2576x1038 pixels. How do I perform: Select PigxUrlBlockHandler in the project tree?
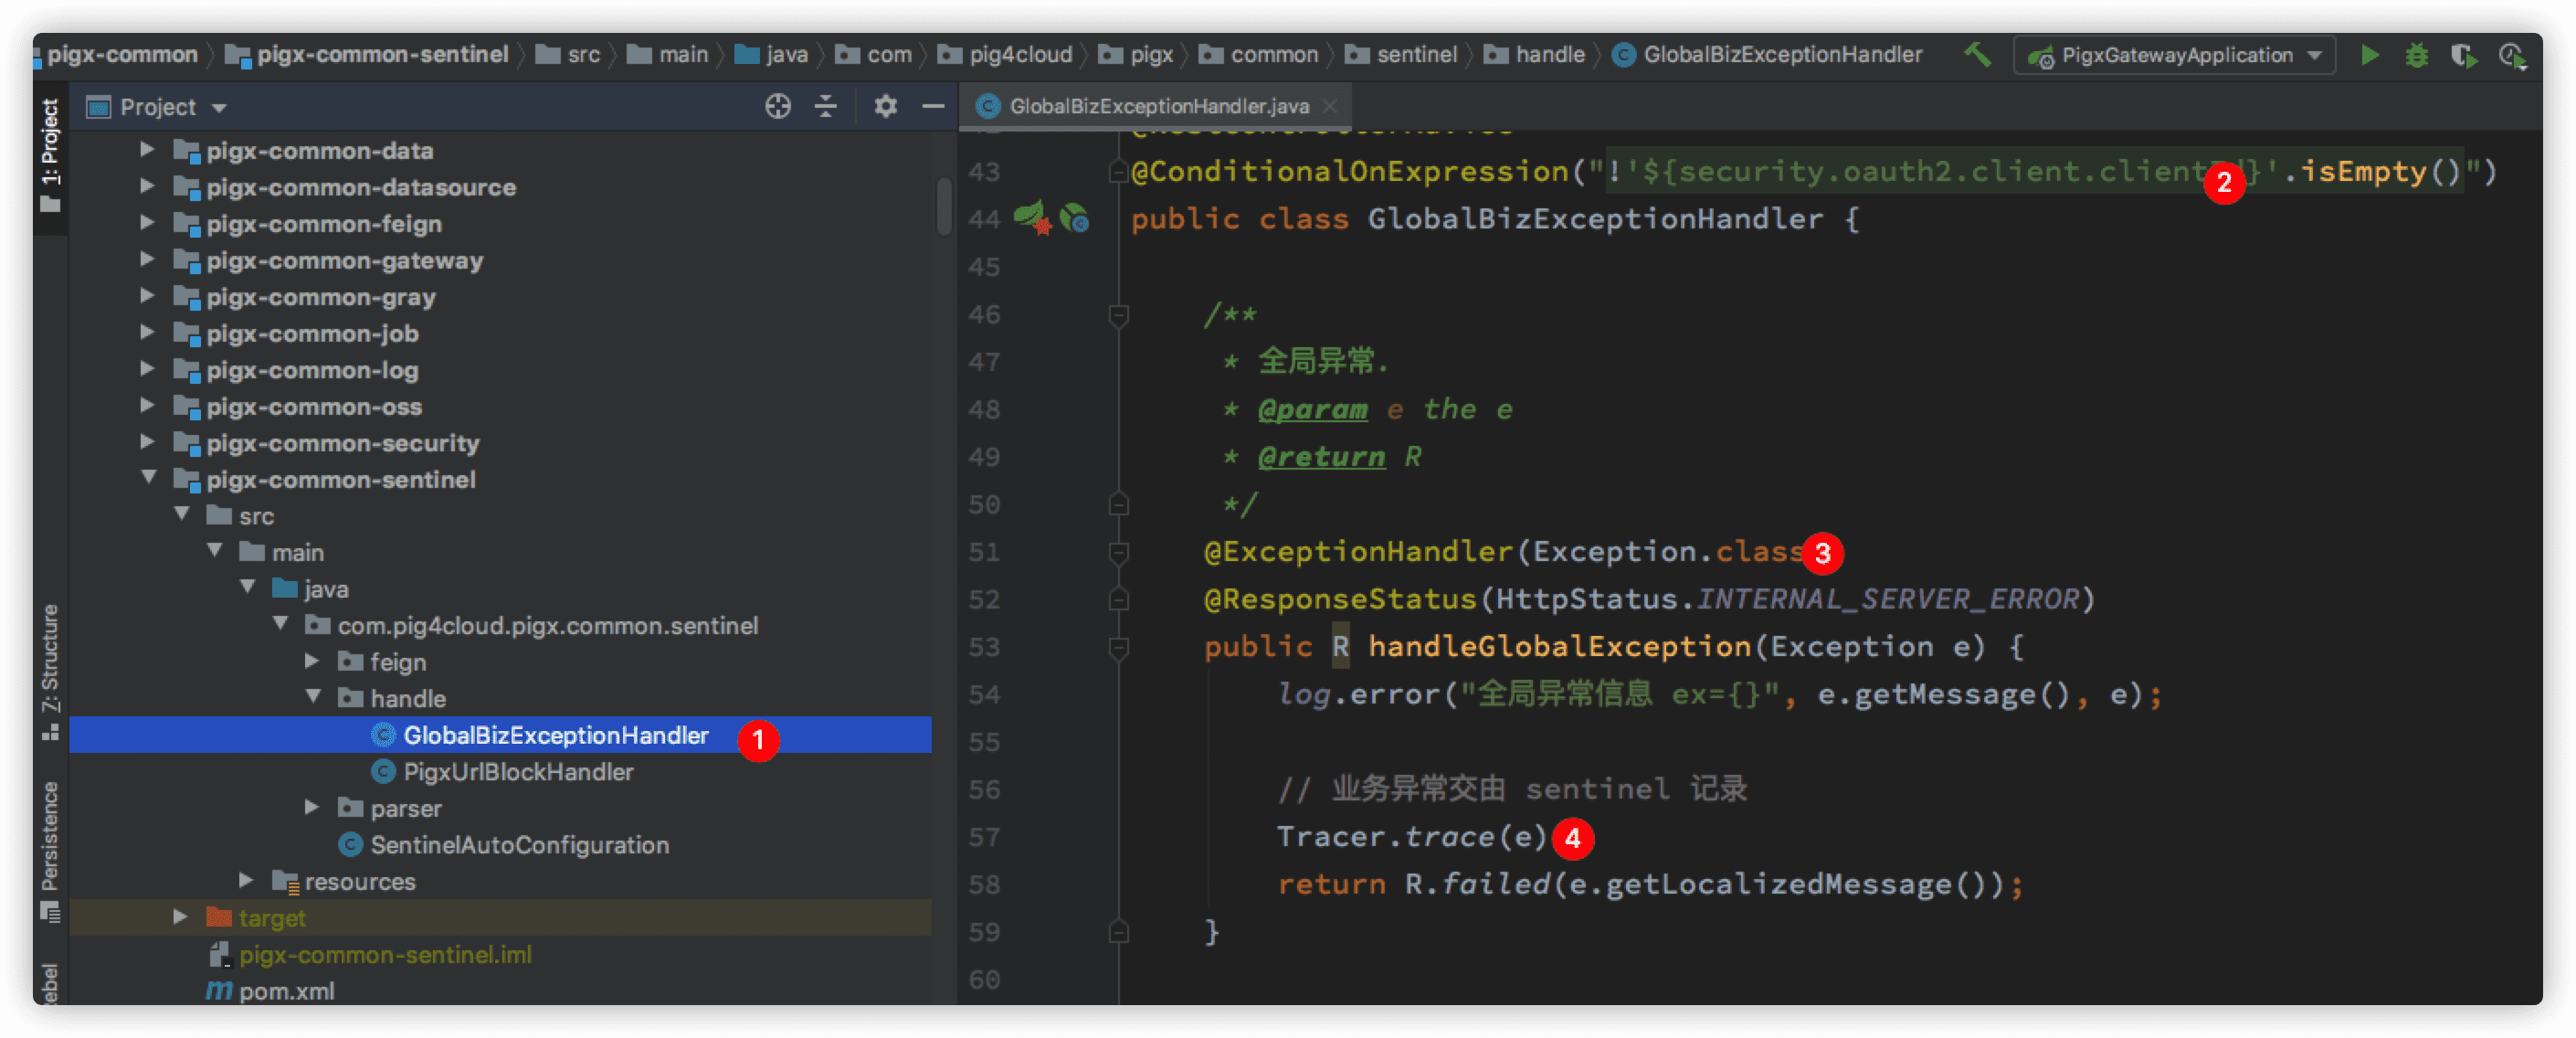pyautogui.click(x=517, y=772)
